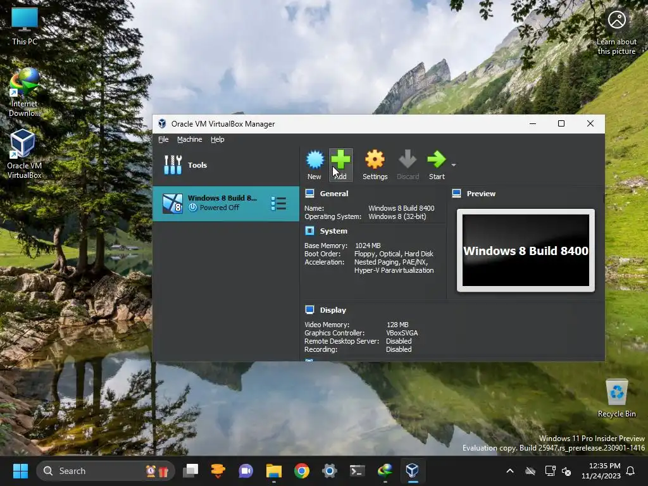Click the taskbar clock showing 12:35 PM
This screenshot has height=486, width=648.
coord(601,471)
